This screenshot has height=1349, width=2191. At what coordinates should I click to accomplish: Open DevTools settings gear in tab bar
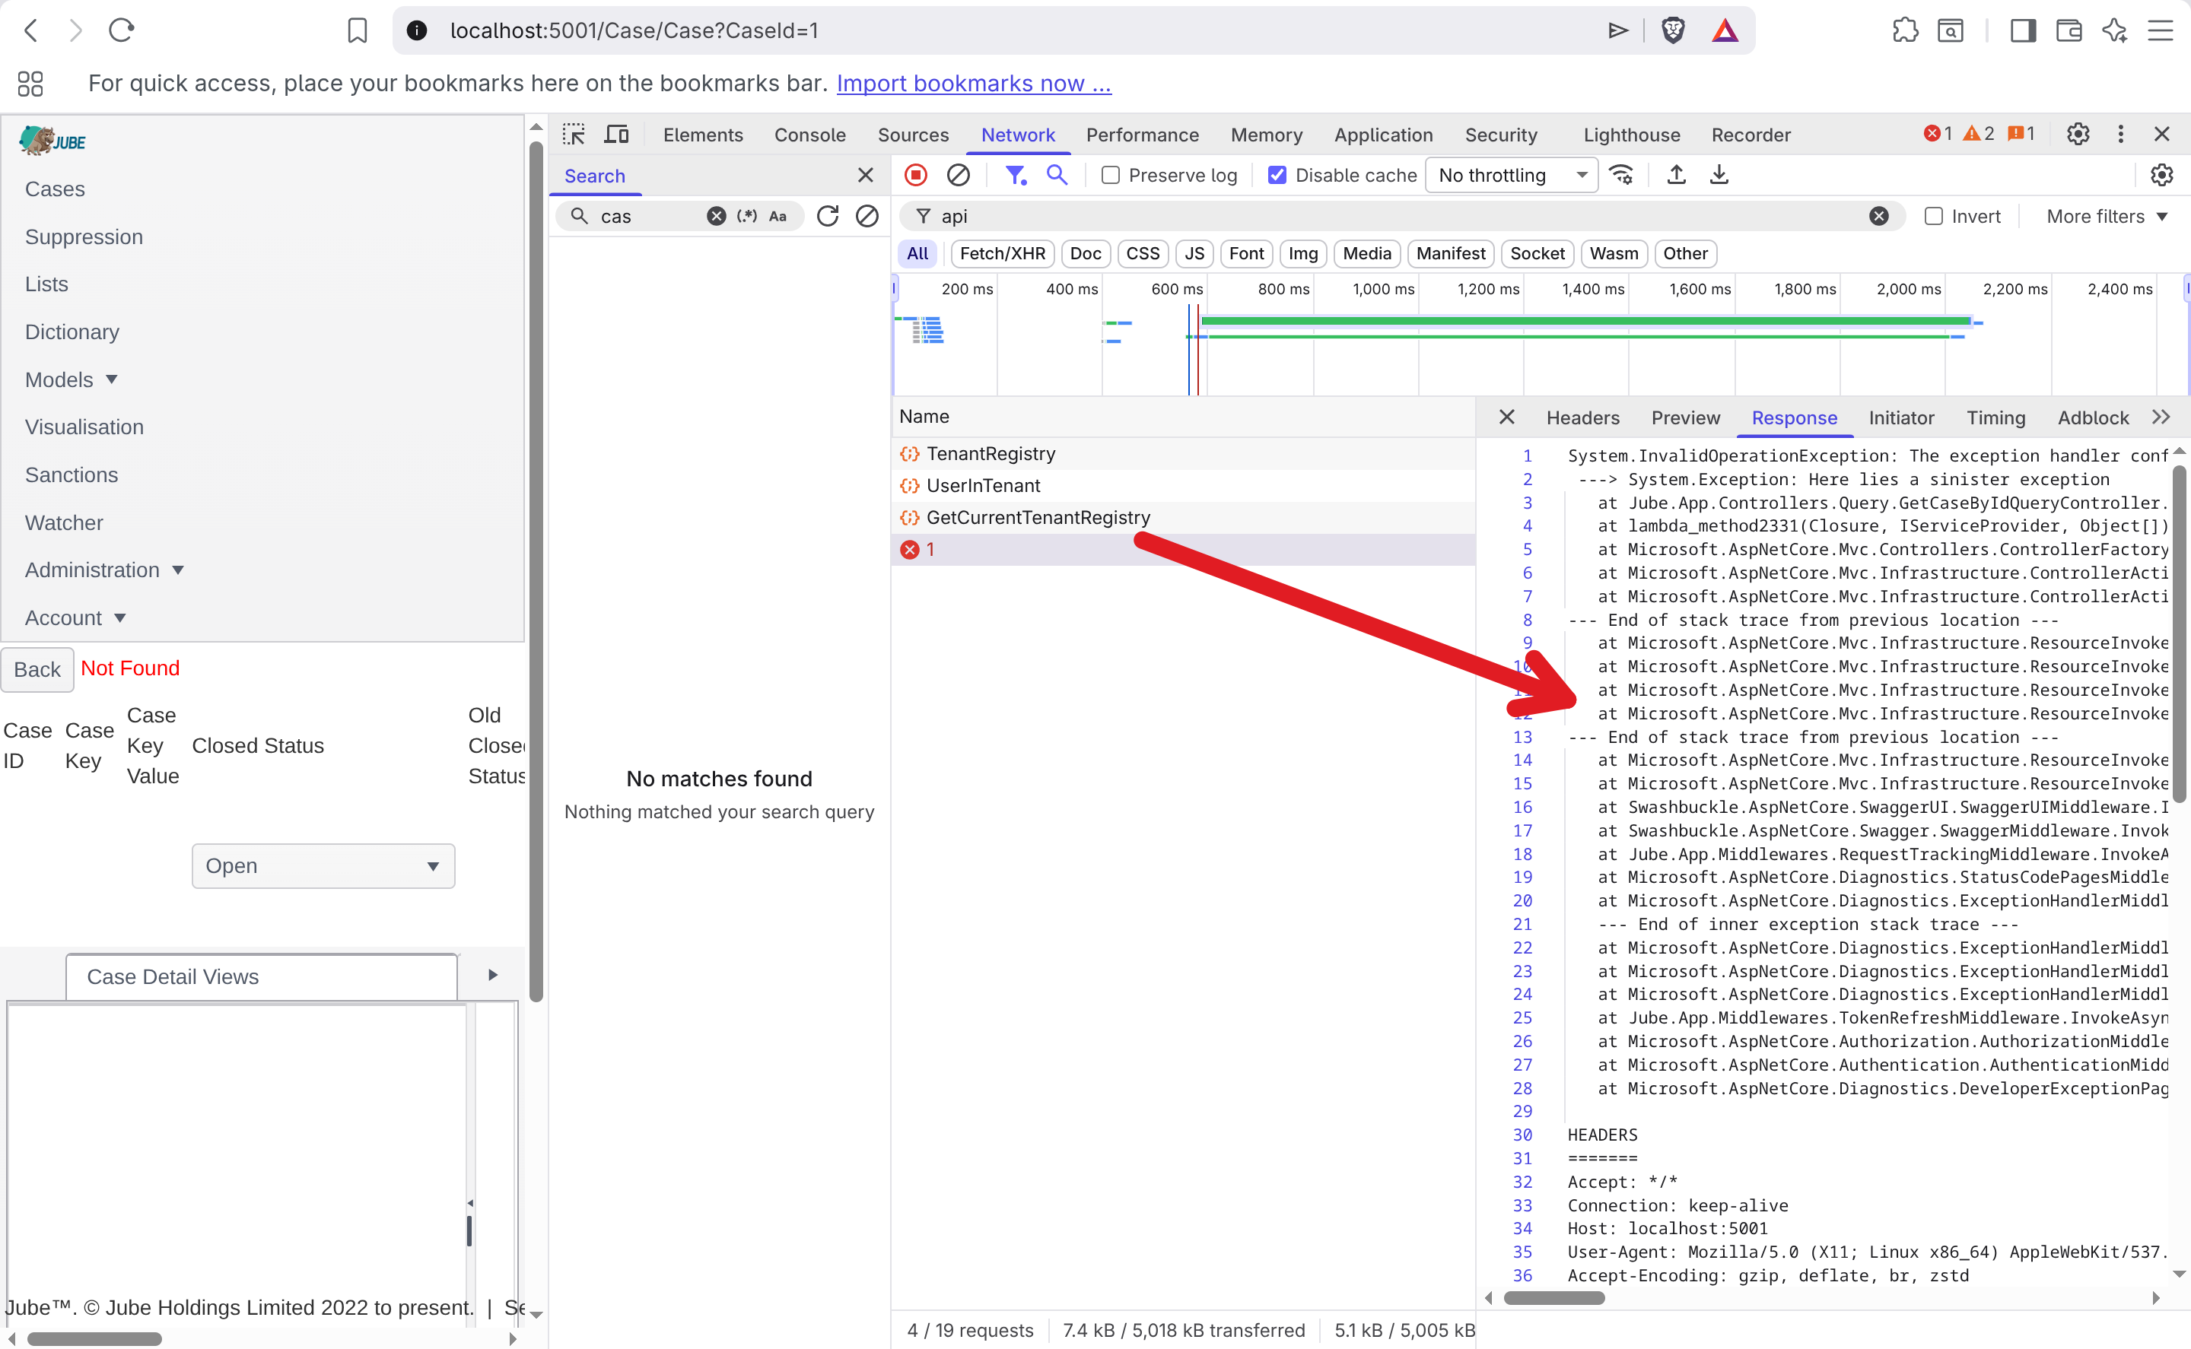coord(2078,134)
